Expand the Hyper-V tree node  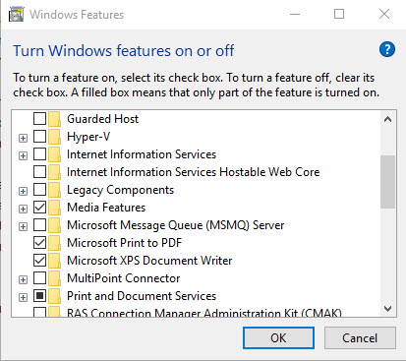23,138
